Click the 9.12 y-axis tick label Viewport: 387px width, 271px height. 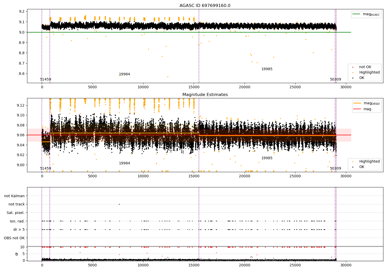21,105
